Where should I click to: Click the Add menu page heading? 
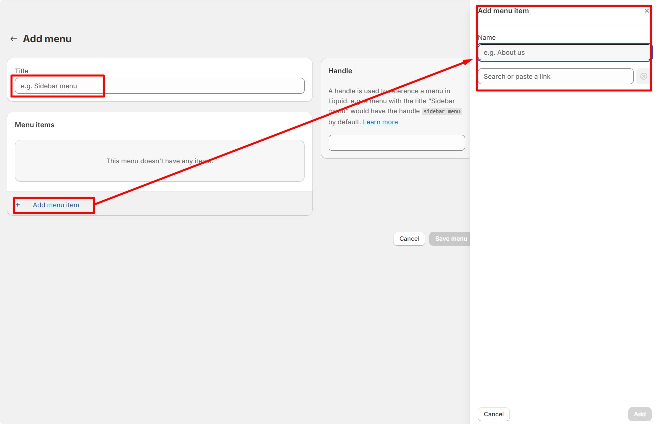[x=47, y=39]
